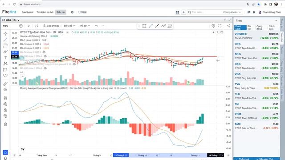
Task: Select the rectangle shape in floating toolbar
Action: [x=144, y=26]
